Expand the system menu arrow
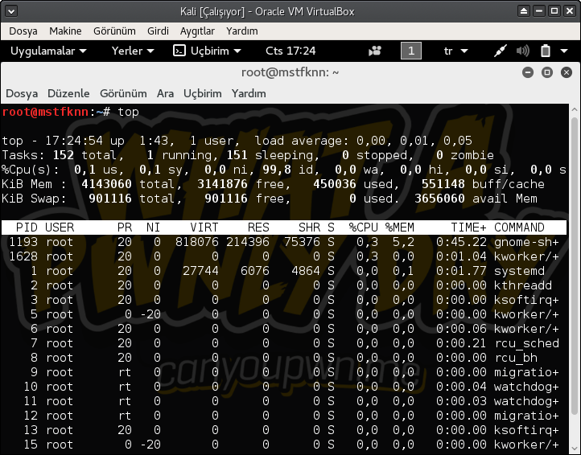 [565, 51]
